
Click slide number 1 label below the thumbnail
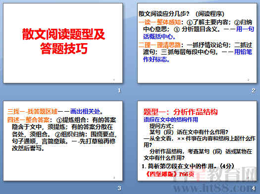[x=119, y=90]
